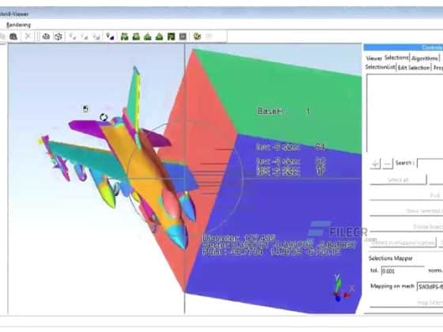Switch to the Selections tab
The width and height of the screenshot is (443, 332).
click(396, 58)
